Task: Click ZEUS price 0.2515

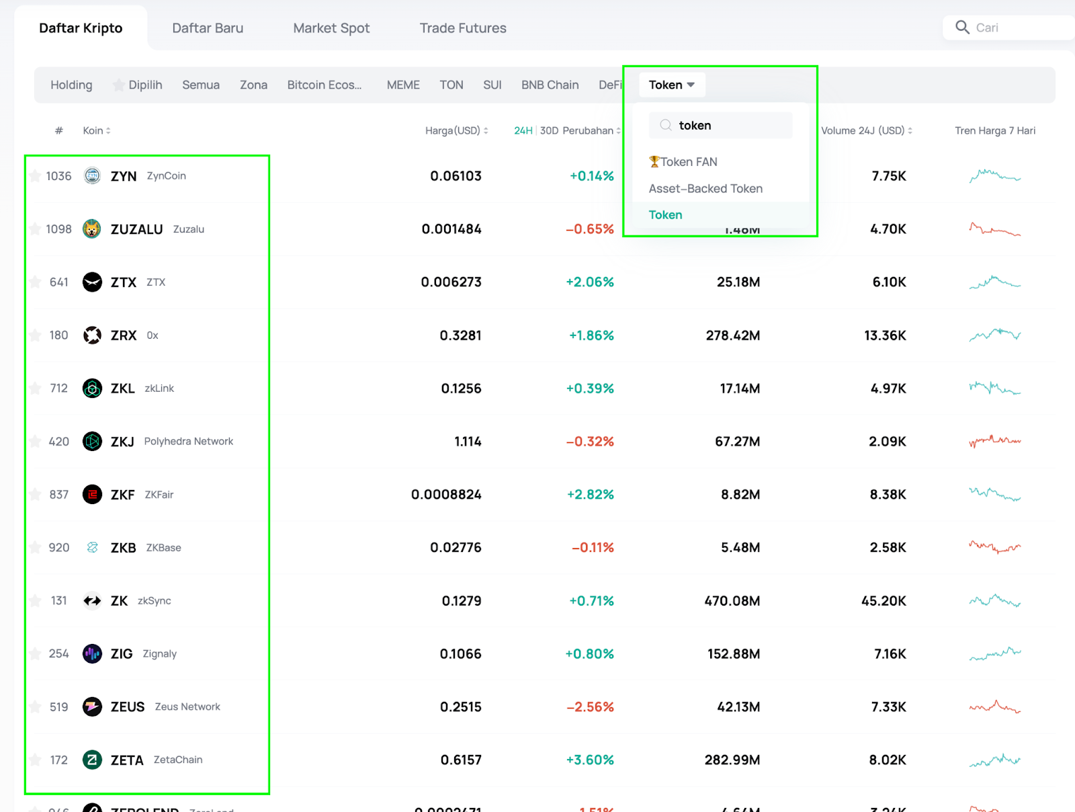Action: pos(461,707)
